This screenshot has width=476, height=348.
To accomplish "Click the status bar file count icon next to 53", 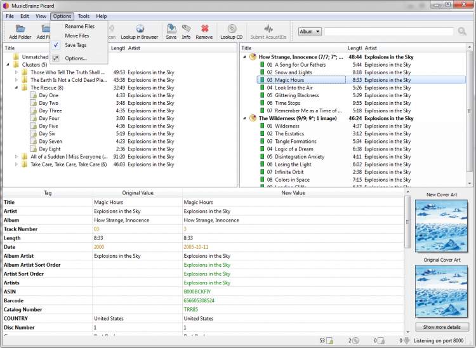I will click(329, 341).
